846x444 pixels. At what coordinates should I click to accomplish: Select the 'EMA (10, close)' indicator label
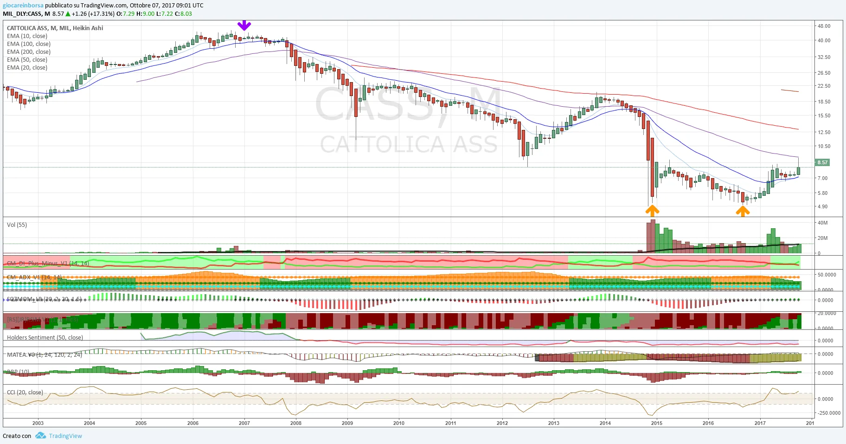tap(27, 36)
